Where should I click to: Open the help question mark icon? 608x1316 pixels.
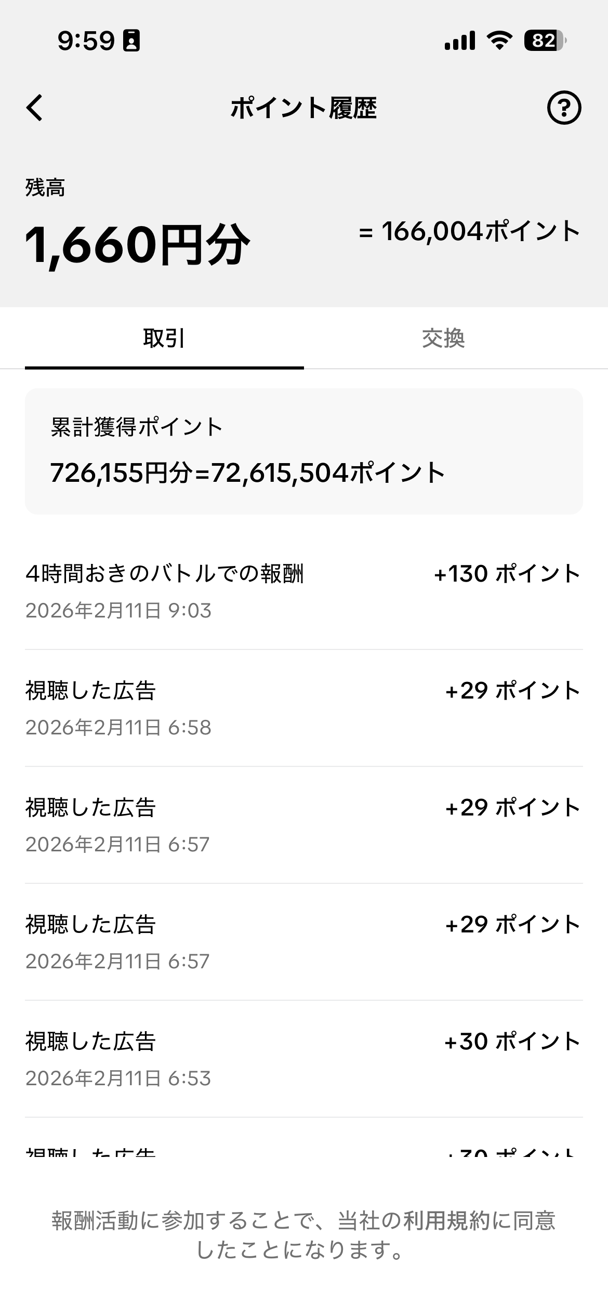click(x=564, y=108)
